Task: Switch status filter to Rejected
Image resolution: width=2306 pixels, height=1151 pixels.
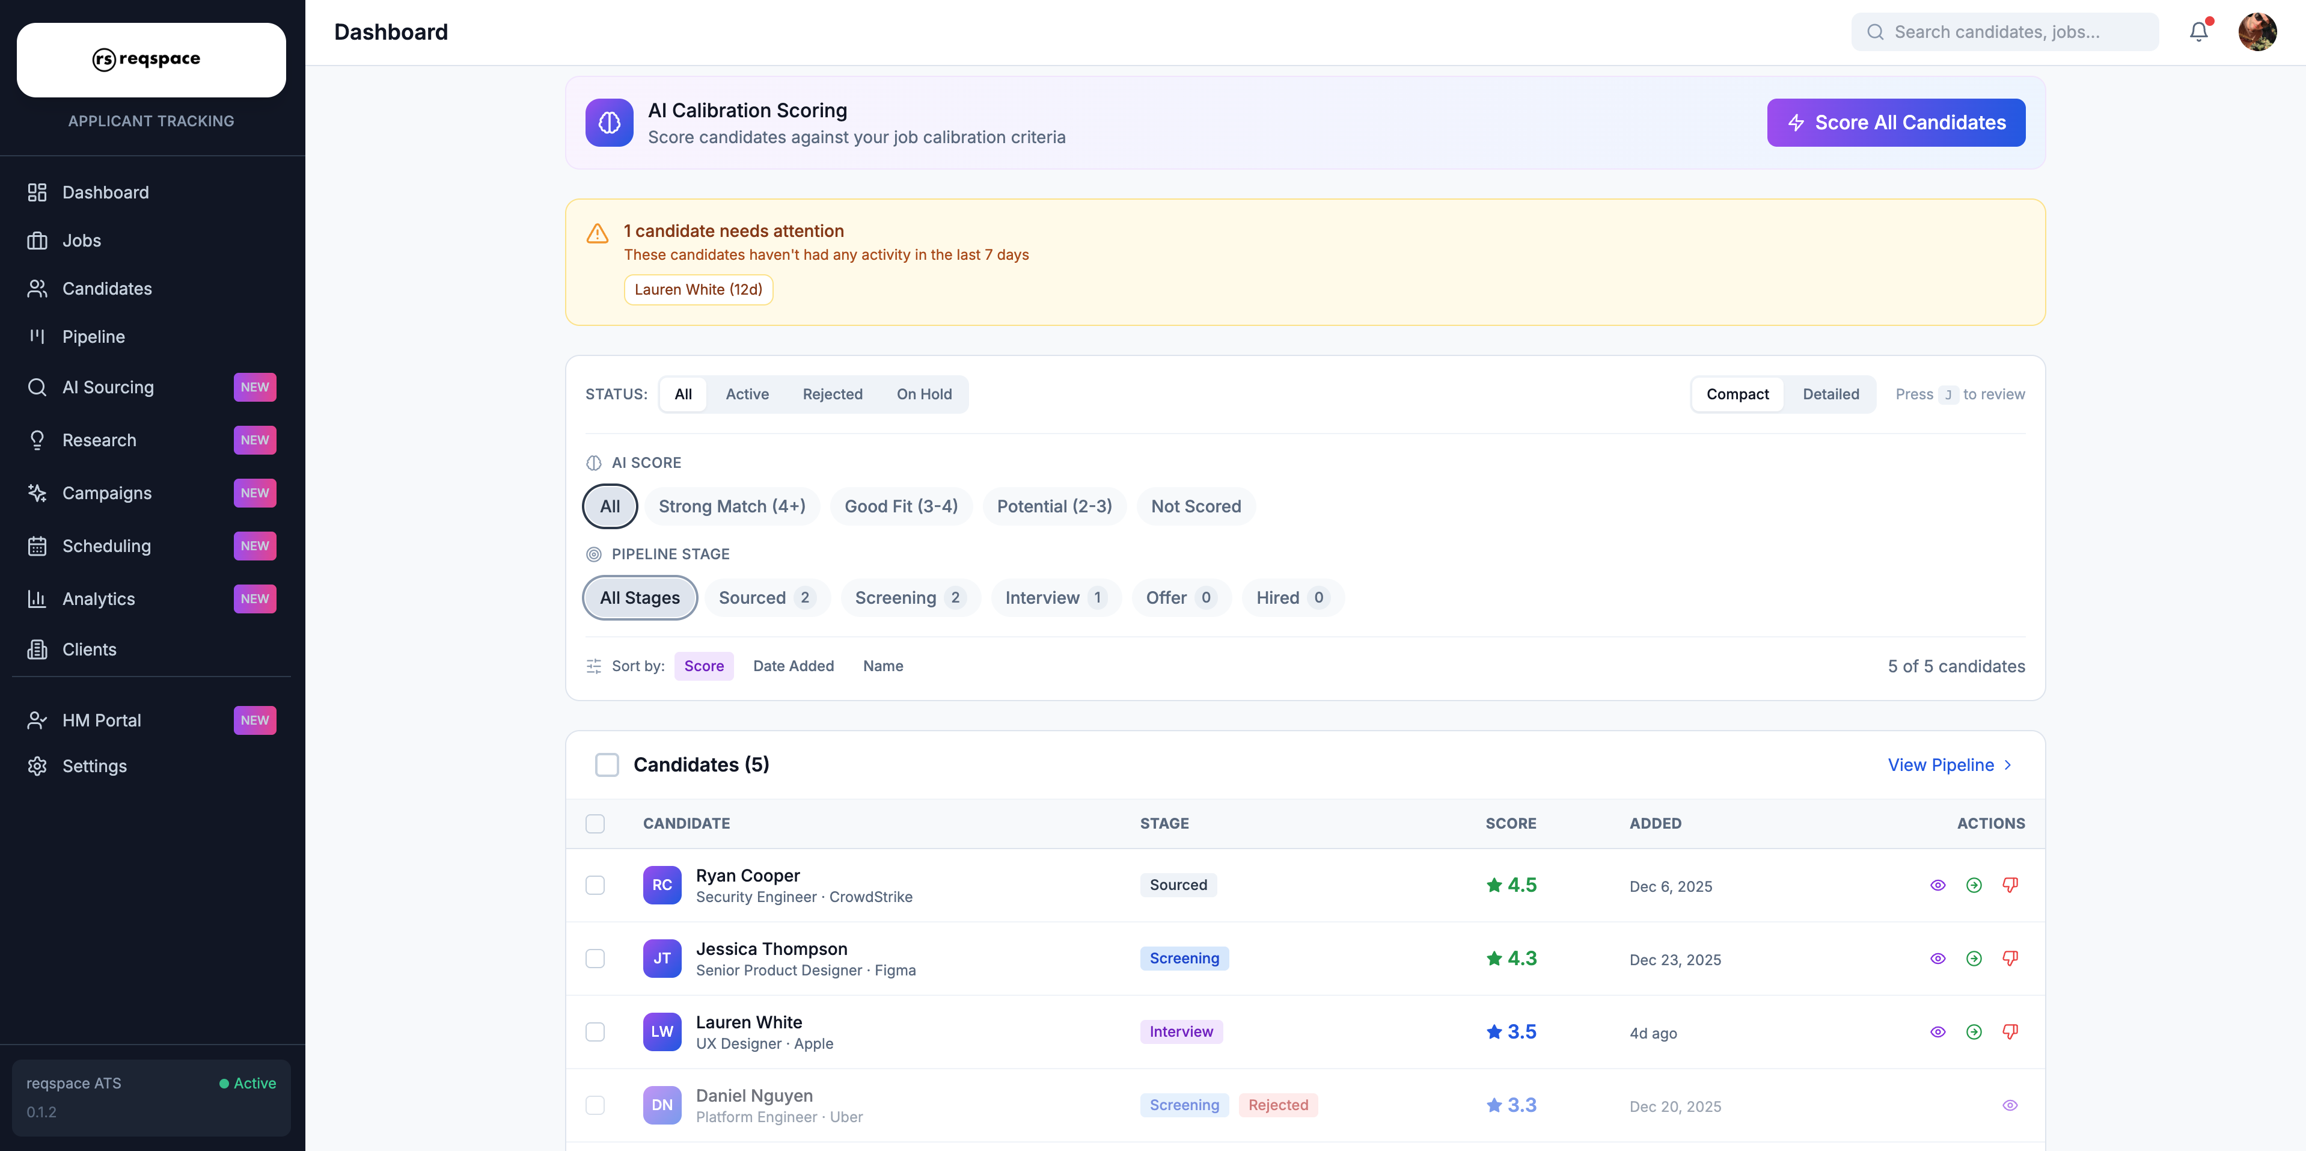Action: point(831,394)
